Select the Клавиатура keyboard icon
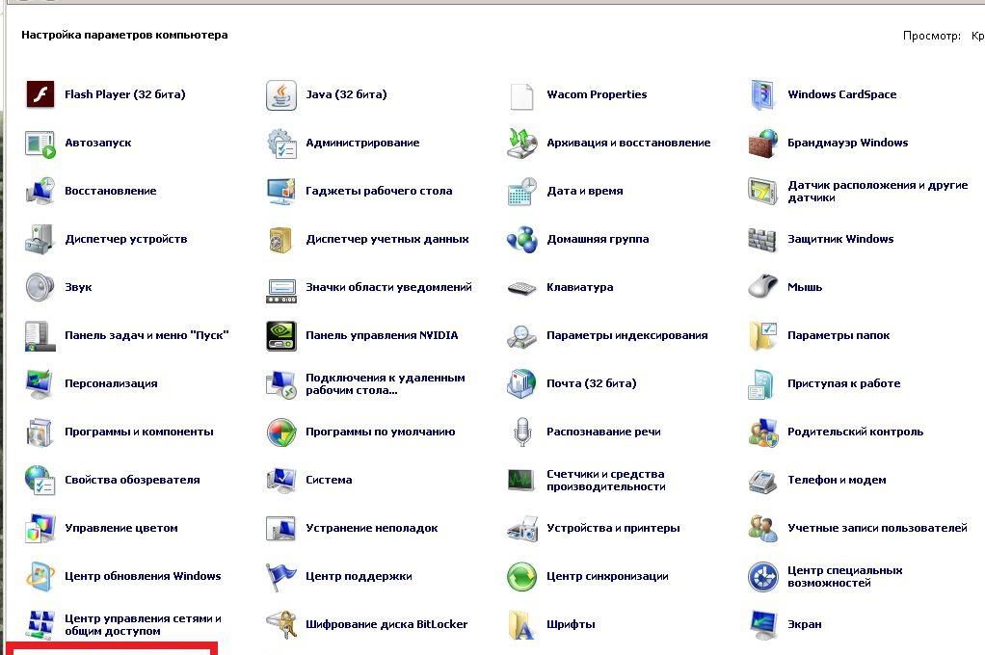The image size is (985, 655). click(x=522, y=288)
